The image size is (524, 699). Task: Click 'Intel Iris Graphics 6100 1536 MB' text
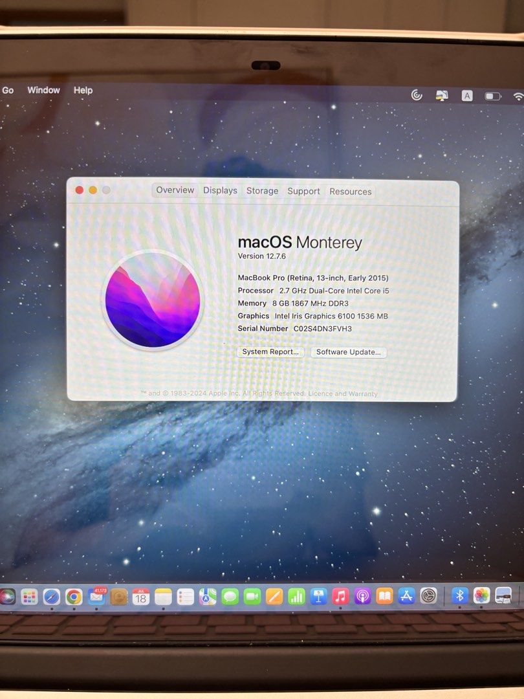click(331, 316)
